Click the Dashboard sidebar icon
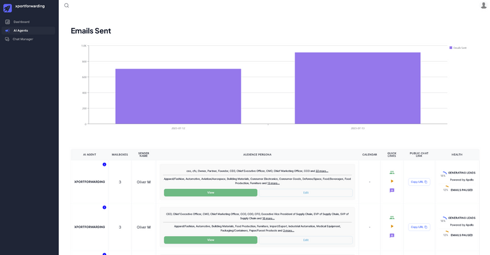The image size is (490, 255). [7, 22]
